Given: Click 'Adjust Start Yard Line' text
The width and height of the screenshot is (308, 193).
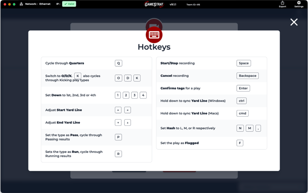Looking at the screenshot, I should point(63,110).
